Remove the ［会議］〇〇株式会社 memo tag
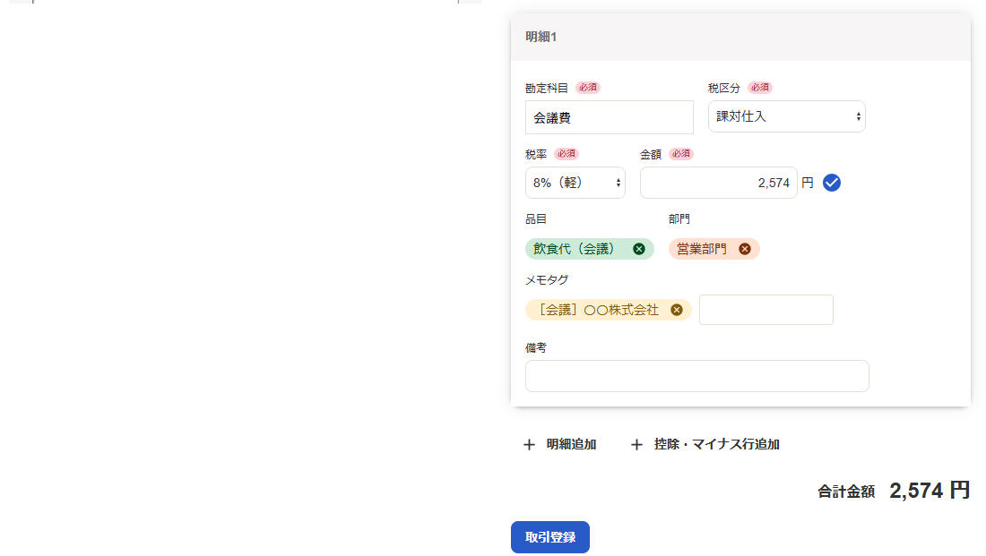986x556 pixels. (x=677, y=310)
